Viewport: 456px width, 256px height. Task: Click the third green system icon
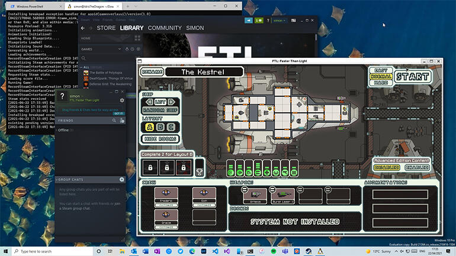tap(249, 172)
